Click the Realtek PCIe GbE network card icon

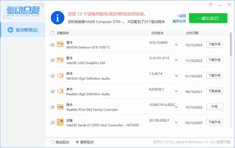[60, 107]
